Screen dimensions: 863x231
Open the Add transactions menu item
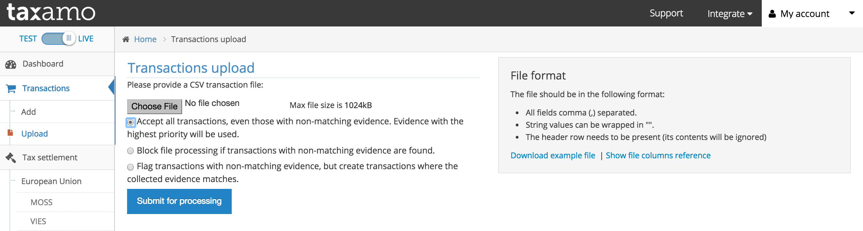pos(29,112)
